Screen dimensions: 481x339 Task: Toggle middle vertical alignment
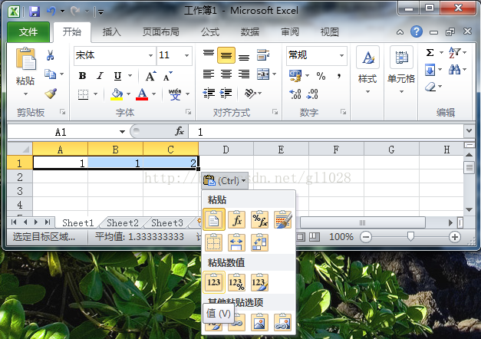click(226, 55)
